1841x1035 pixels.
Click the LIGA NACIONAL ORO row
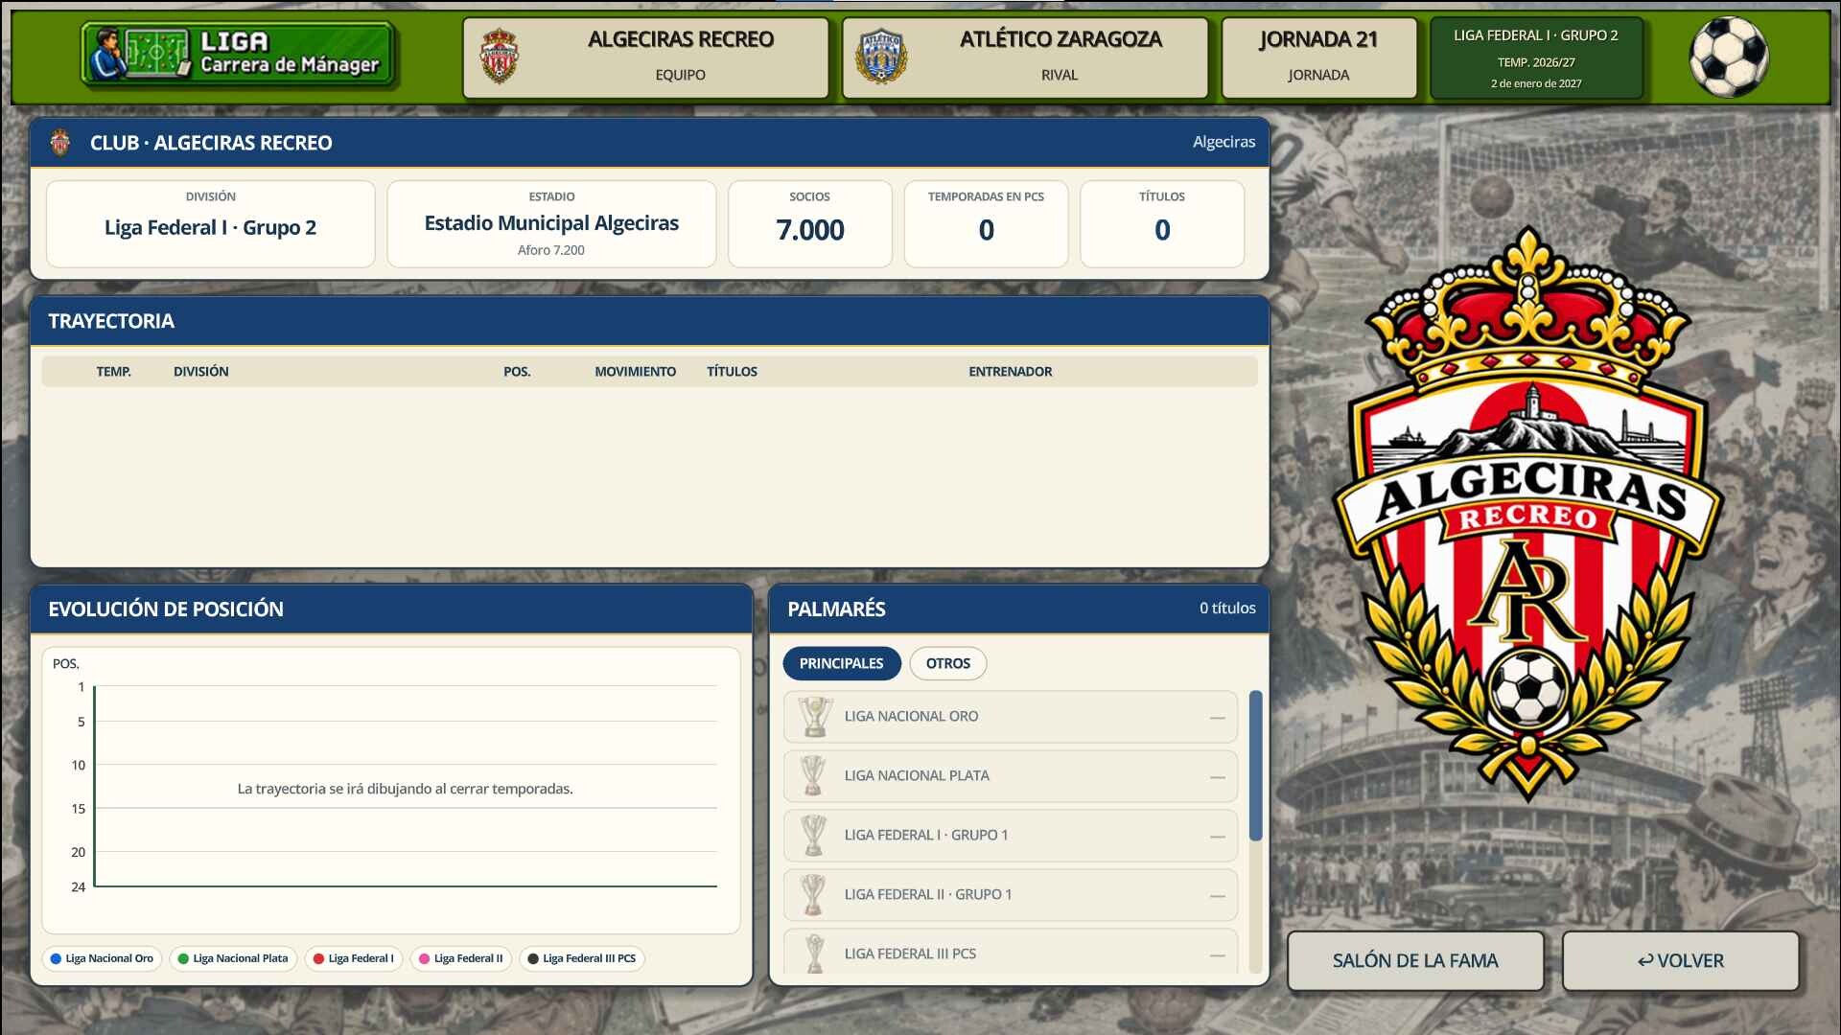tap(1011, 717)
